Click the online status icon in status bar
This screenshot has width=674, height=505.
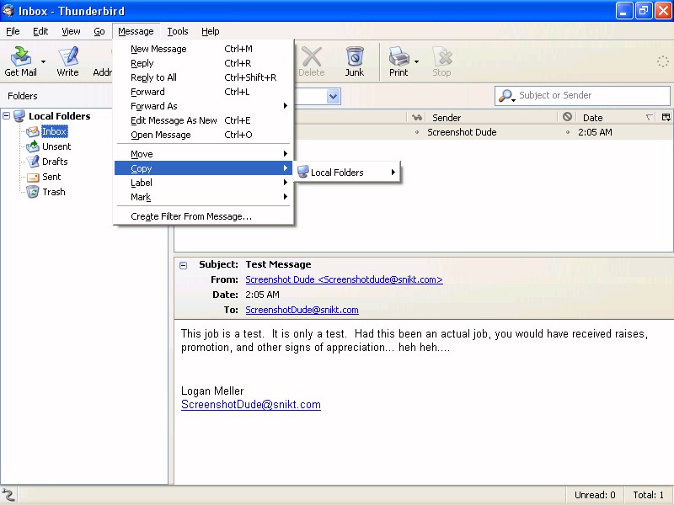click(8, 495)
